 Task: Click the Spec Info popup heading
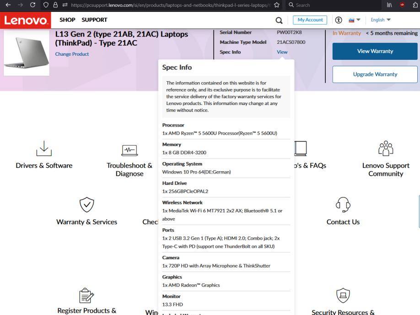[x=177, y=67]
